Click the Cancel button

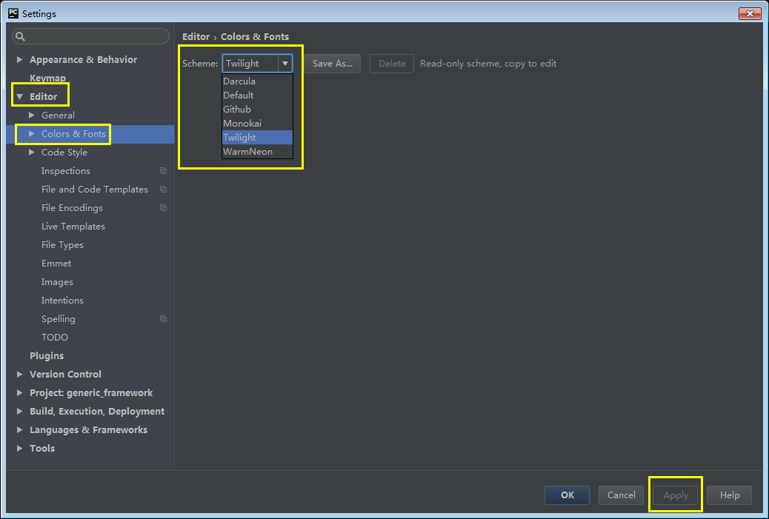621,495
